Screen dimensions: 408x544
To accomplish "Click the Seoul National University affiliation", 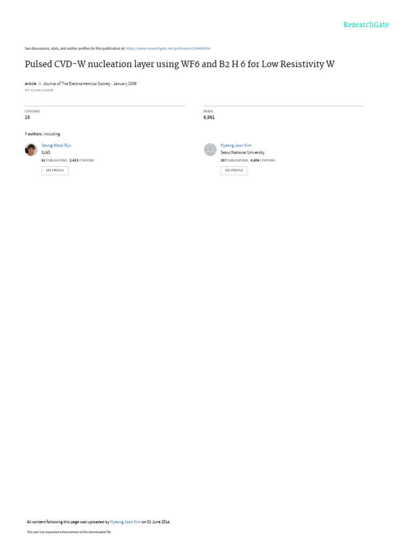I will pos(242,152).
